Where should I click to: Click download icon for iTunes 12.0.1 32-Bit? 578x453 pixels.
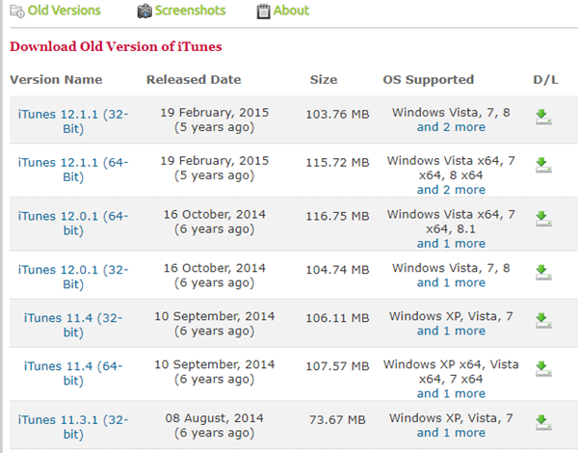(x=543, y=273)
